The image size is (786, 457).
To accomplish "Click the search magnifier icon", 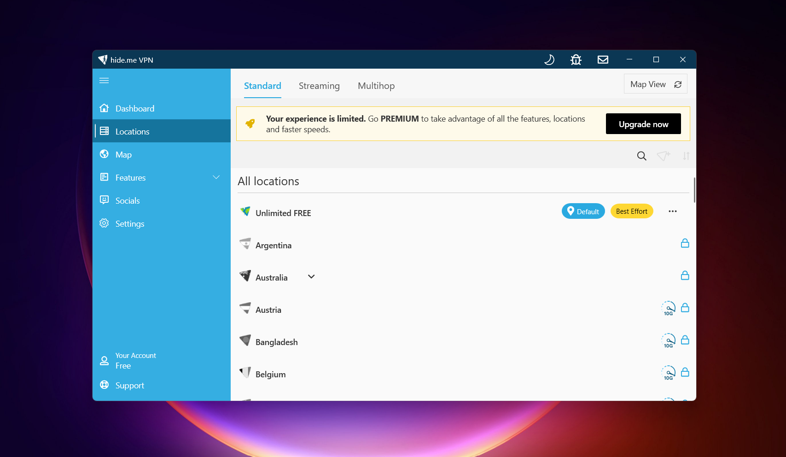I will [641, 156].
